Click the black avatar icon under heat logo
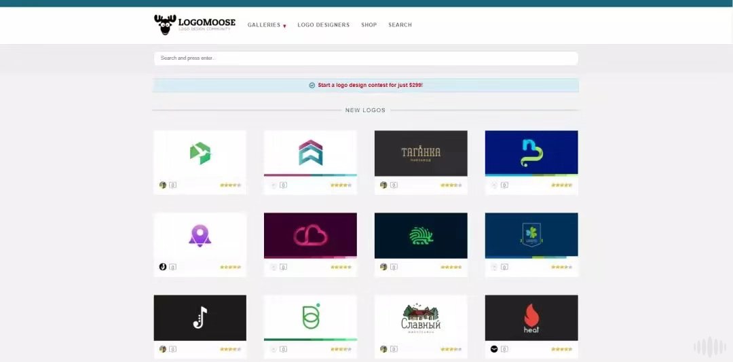This screenshot has width=733, height=362. point(494,349)
